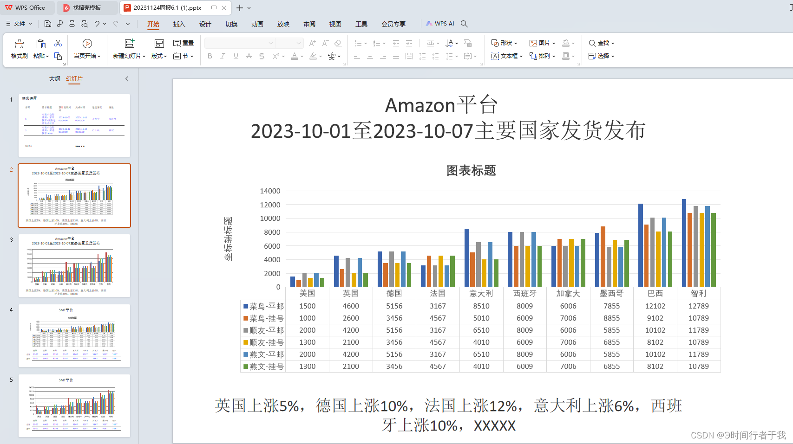Open the Arrange dropdown
Viewport: 793px width, 444px height.
(x=543, y=56)
